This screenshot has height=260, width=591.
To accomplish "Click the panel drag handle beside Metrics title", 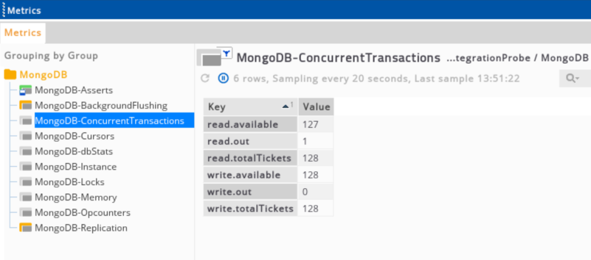I will coord(3,10).
